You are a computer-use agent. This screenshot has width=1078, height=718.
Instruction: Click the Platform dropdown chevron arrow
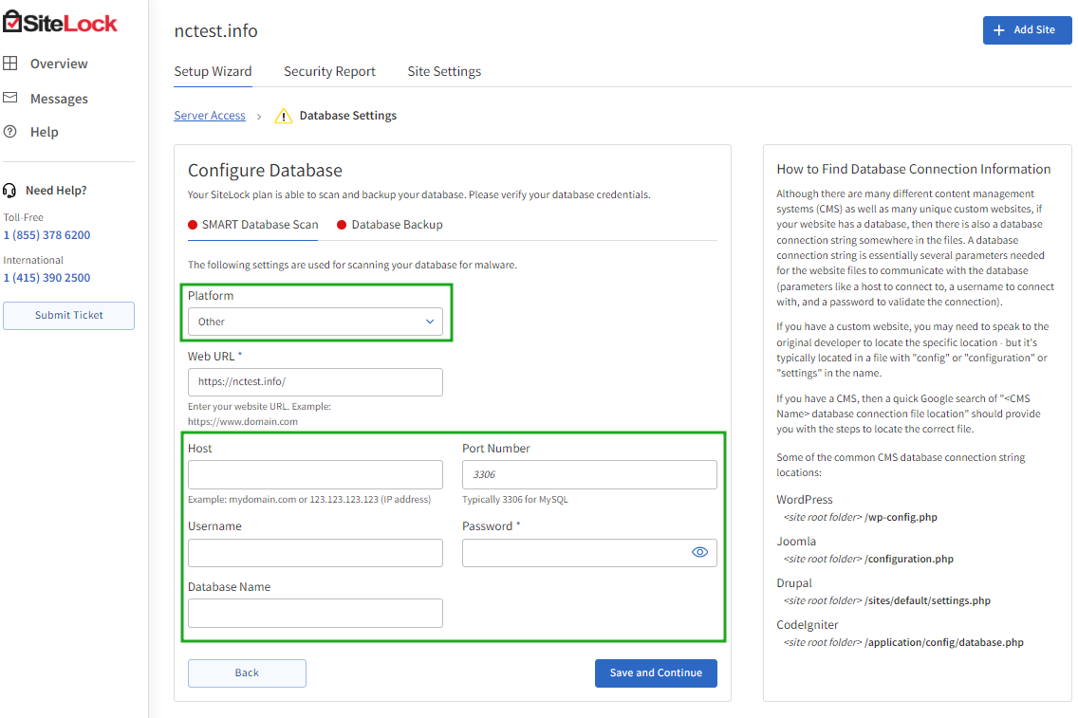[430, 322]
